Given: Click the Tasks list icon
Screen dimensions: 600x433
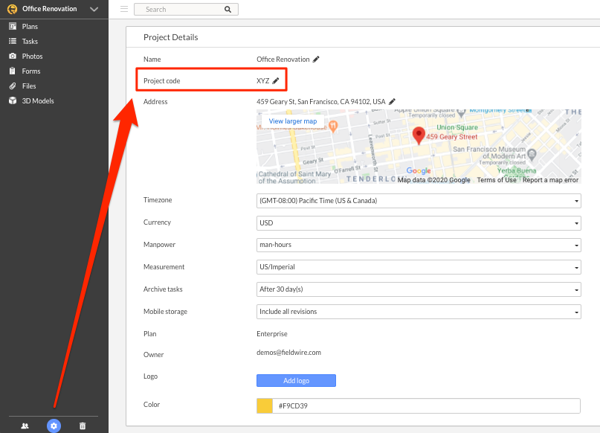Looking at the screenshot, I should click(13, 41).
